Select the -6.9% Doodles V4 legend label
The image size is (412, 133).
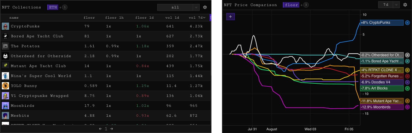[x=382, y=82]
